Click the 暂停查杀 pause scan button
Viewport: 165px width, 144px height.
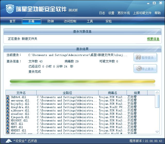pyautogui.click(x=145, y=57)
